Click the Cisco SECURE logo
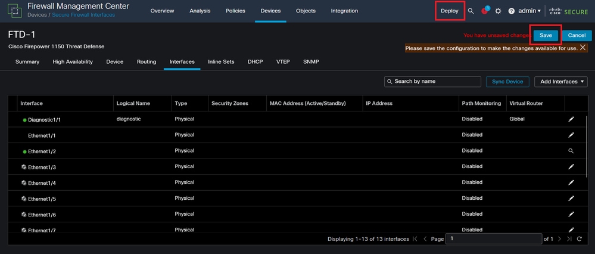Image resolution: width=595 pixels, height=254 pixels. click(568, 11)
